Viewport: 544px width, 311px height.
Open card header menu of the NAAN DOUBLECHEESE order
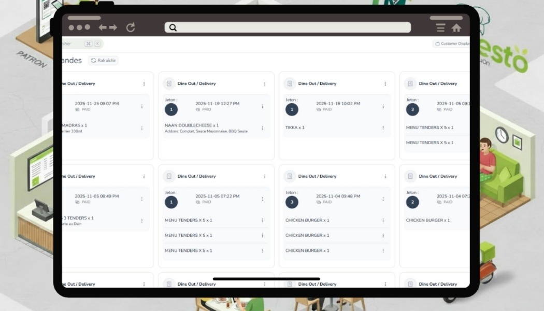pos(265,84)
